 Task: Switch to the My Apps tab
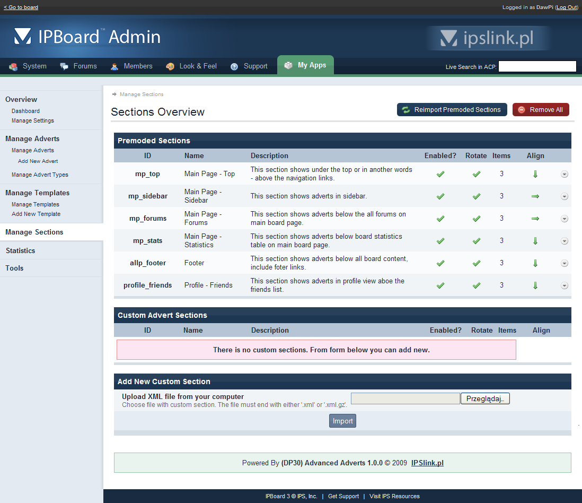pyautogui.click(x=305, y=65)
